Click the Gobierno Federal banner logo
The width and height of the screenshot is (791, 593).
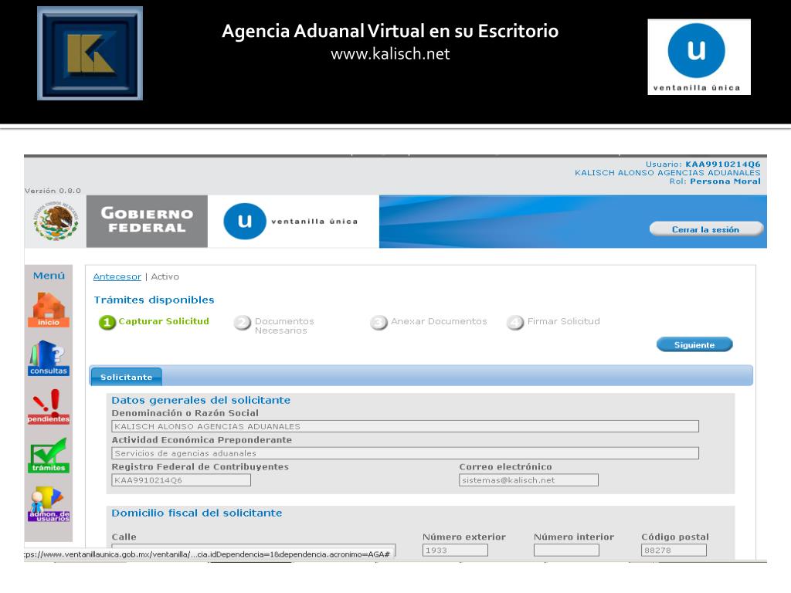[147, 222]
